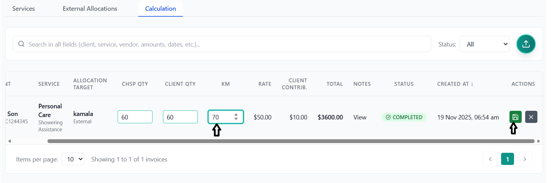
Task: Increment the KM value with up arrow
Action: pyautogui.click(x=236, y=115)
